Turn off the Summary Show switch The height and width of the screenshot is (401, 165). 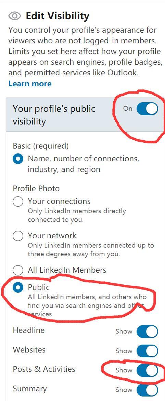pyautogui.click(x=147, y=390)
